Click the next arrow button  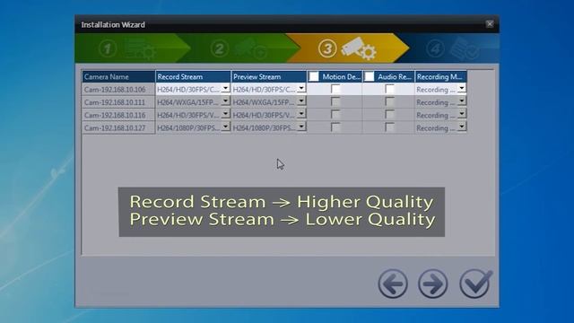[x=433, y=284]
